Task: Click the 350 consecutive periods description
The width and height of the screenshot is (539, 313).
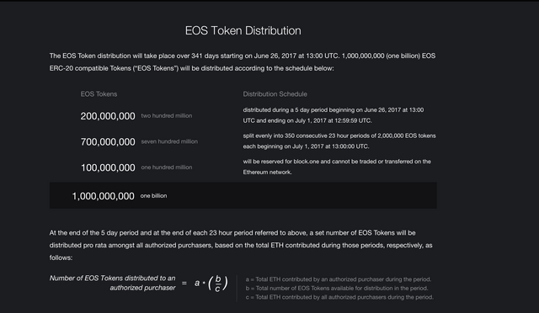Action: pyautogui.click(x=339, y=141)
